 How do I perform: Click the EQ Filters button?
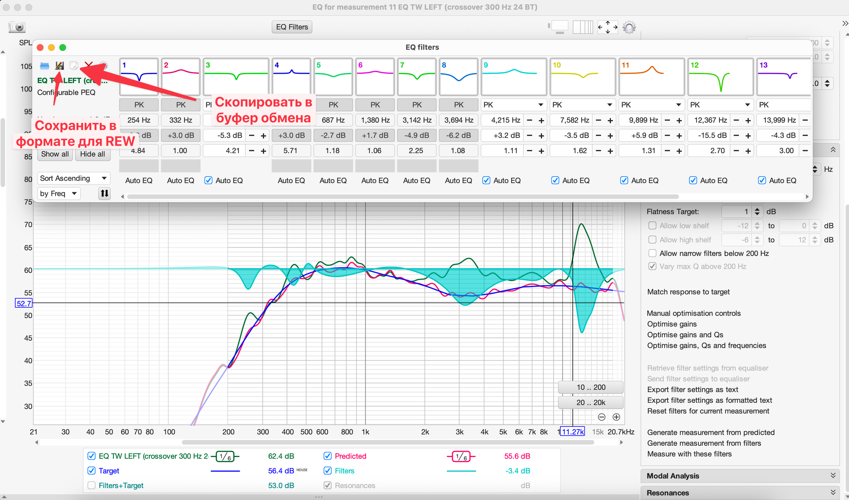point(292,27)
